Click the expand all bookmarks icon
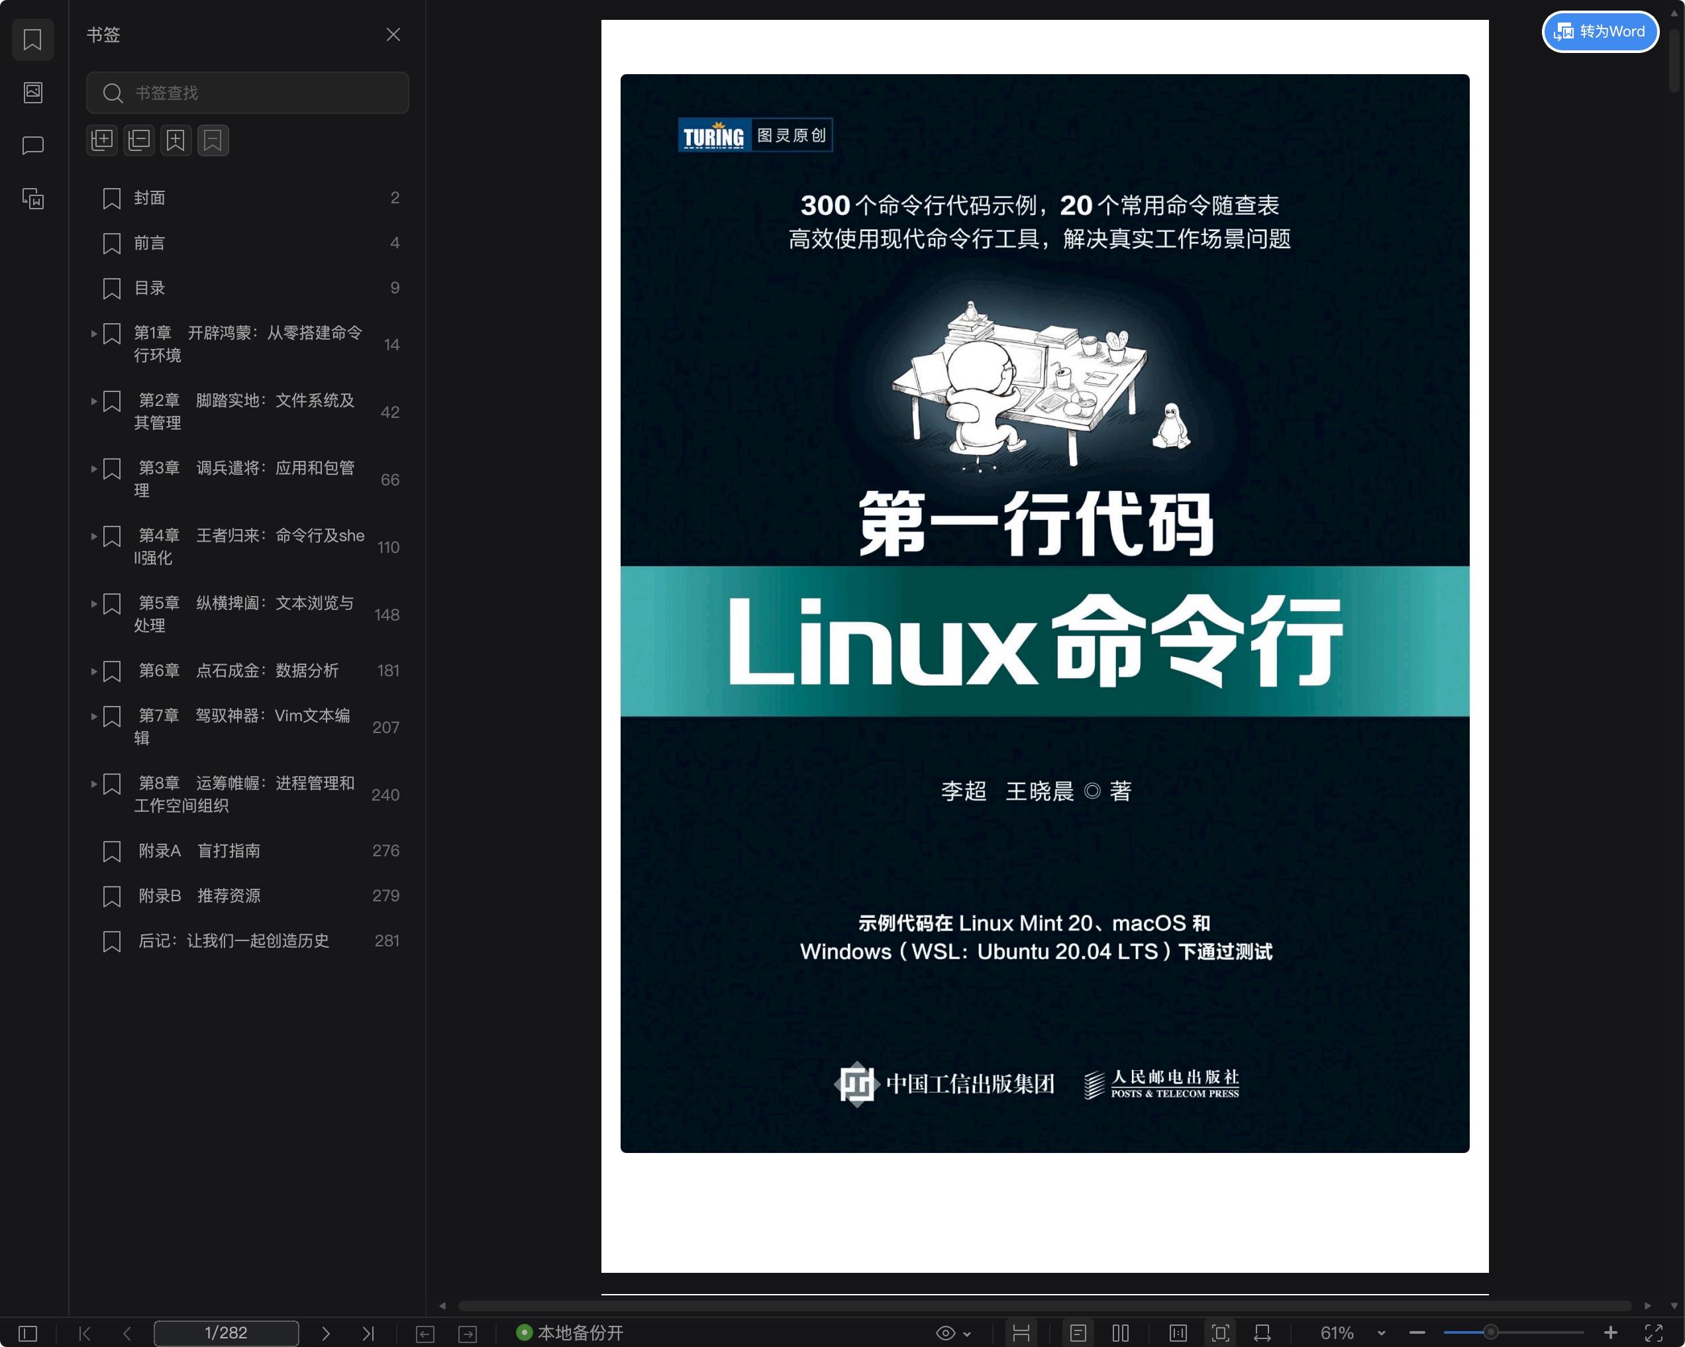The width and height of the screenshot is (1685, 1347). pyautogui.click(x=101, y=140)
